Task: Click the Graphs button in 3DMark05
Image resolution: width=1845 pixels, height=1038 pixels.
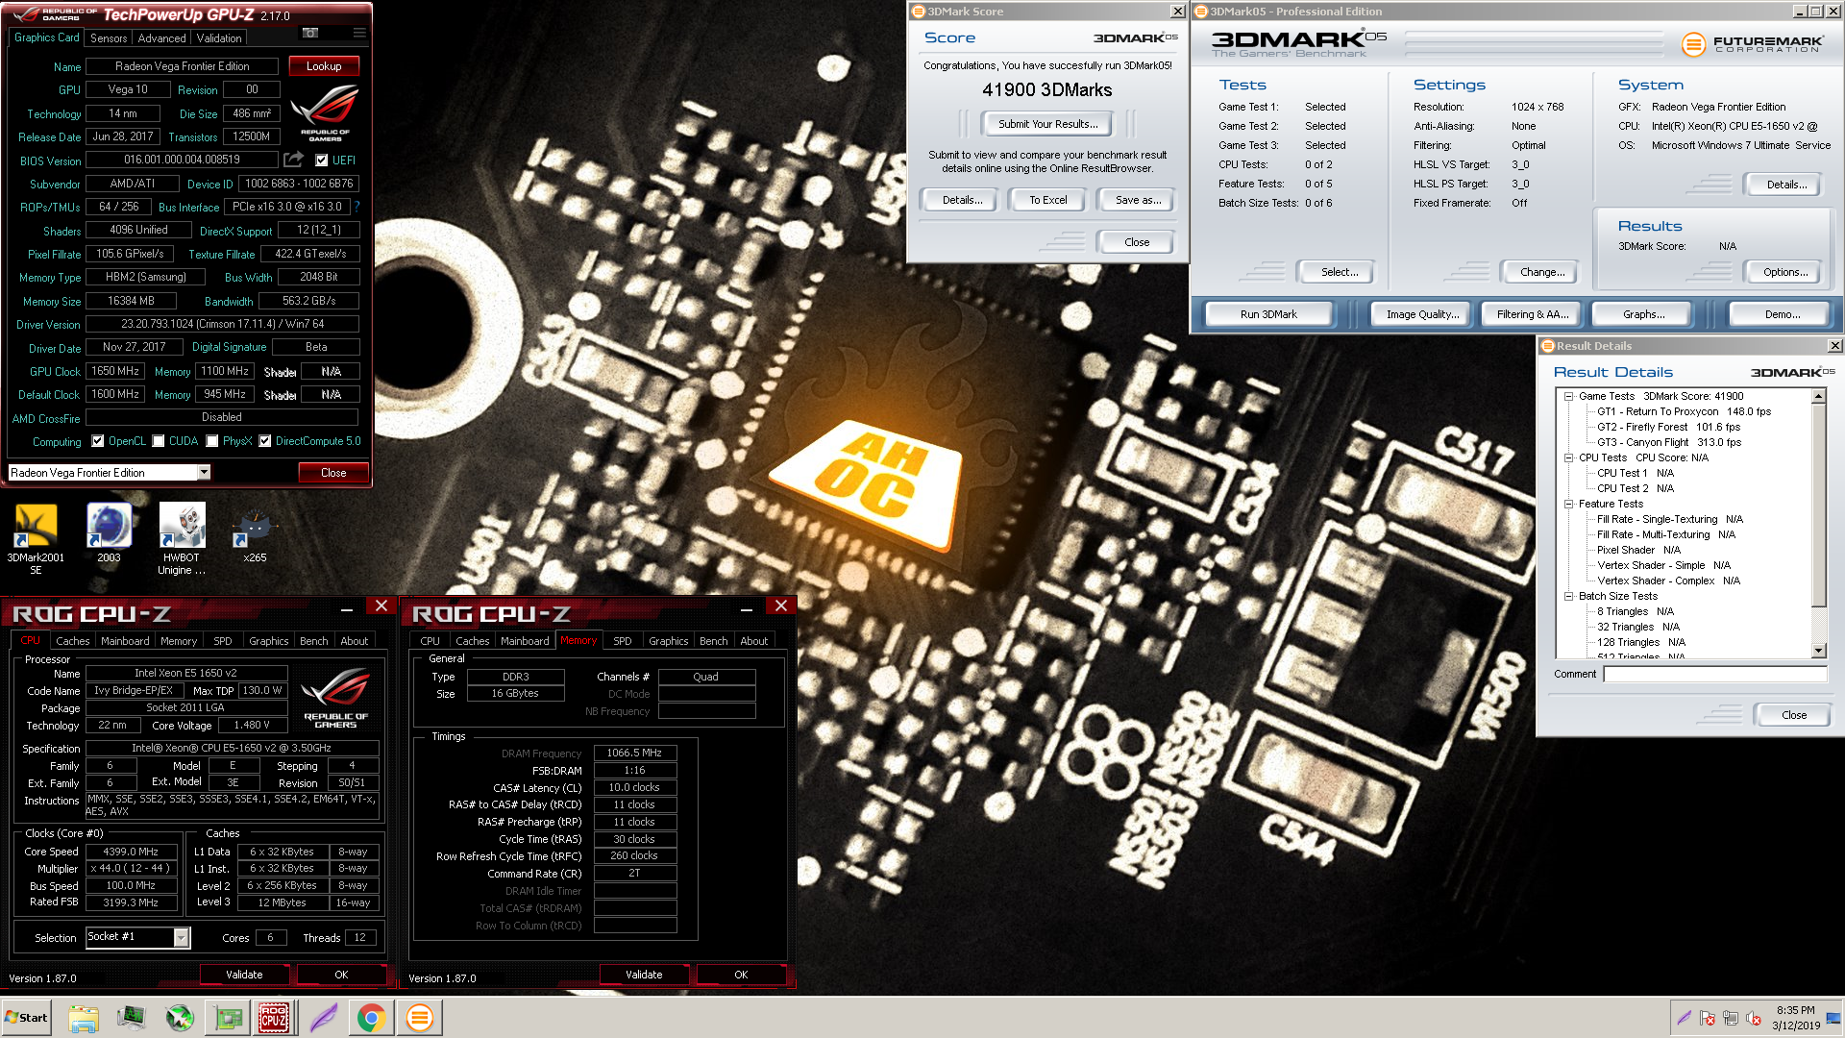Action: [x=1643, y=314]
